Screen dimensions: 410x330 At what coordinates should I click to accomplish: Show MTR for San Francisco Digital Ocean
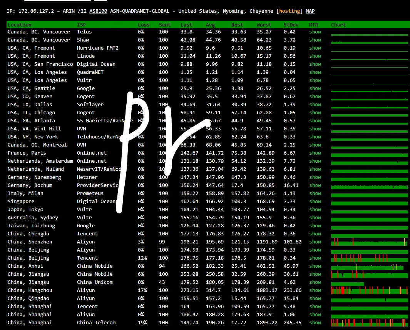click(315, 64)
